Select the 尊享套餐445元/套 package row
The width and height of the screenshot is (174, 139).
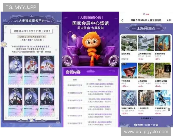[90, 123]
